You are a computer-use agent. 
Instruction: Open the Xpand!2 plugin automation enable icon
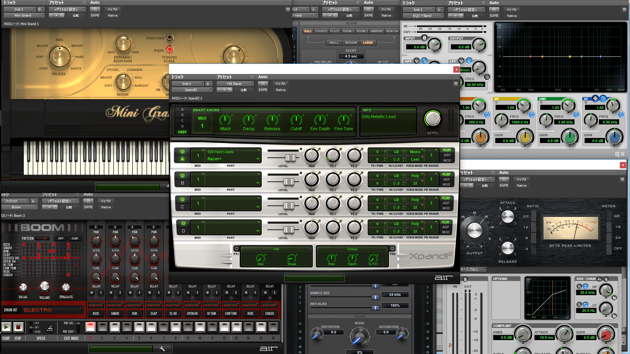[263, 84]
